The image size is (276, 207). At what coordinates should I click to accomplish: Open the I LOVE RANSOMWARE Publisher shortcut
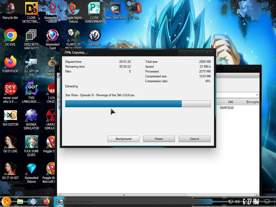(95, 12)
